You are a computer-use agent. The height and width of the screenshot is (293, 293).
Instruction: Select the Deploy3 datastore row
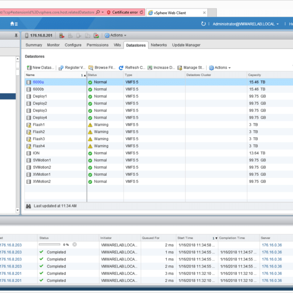click(159, 111)
